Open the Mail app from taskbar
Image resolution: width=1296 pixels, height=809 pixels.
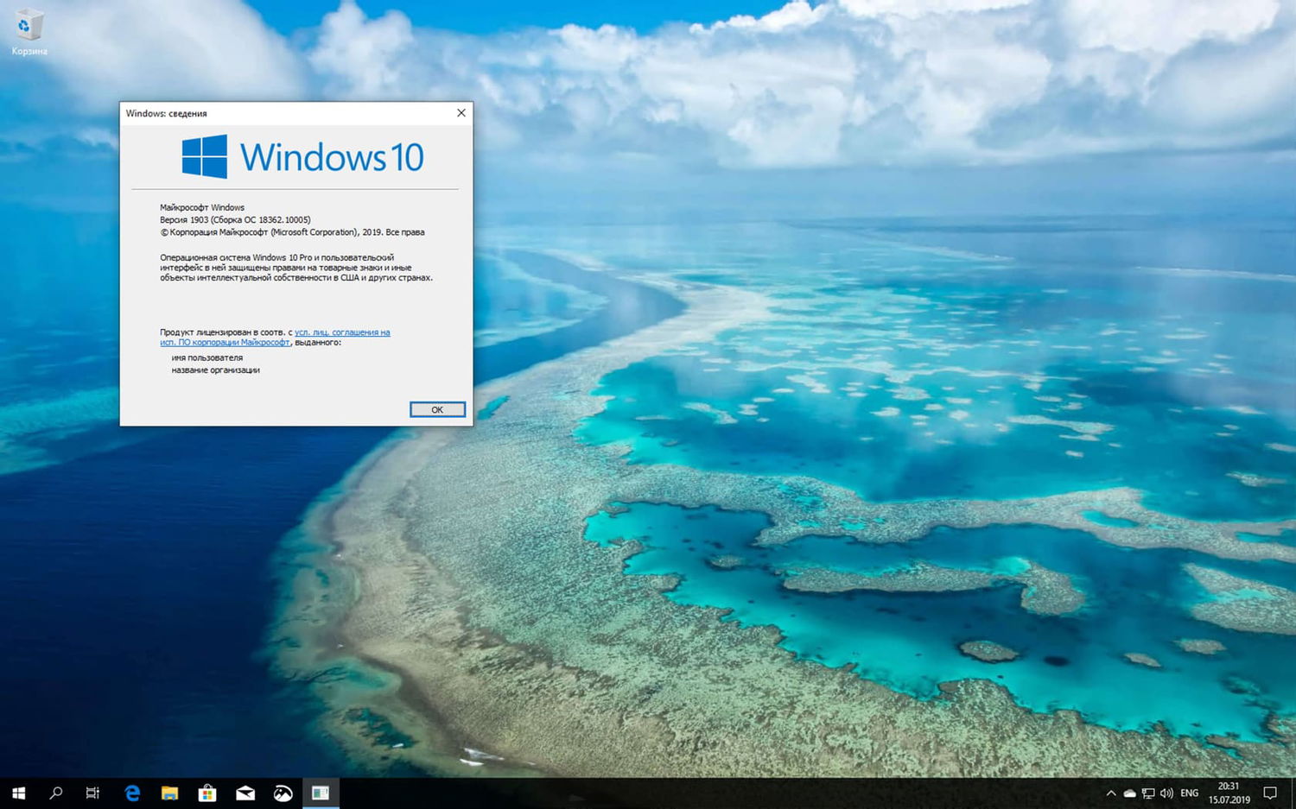click(245, 793)
